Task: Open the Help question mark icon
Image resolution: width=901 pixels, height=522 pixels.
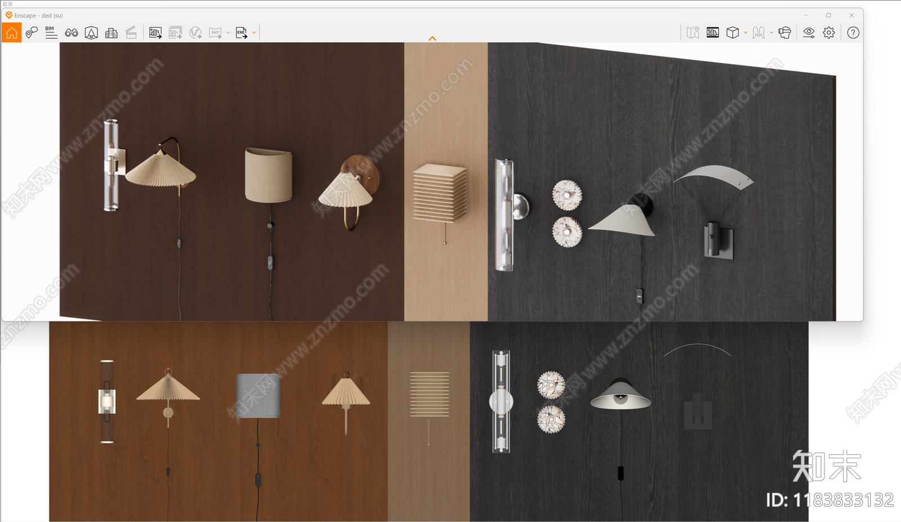Action: point(853,33)
